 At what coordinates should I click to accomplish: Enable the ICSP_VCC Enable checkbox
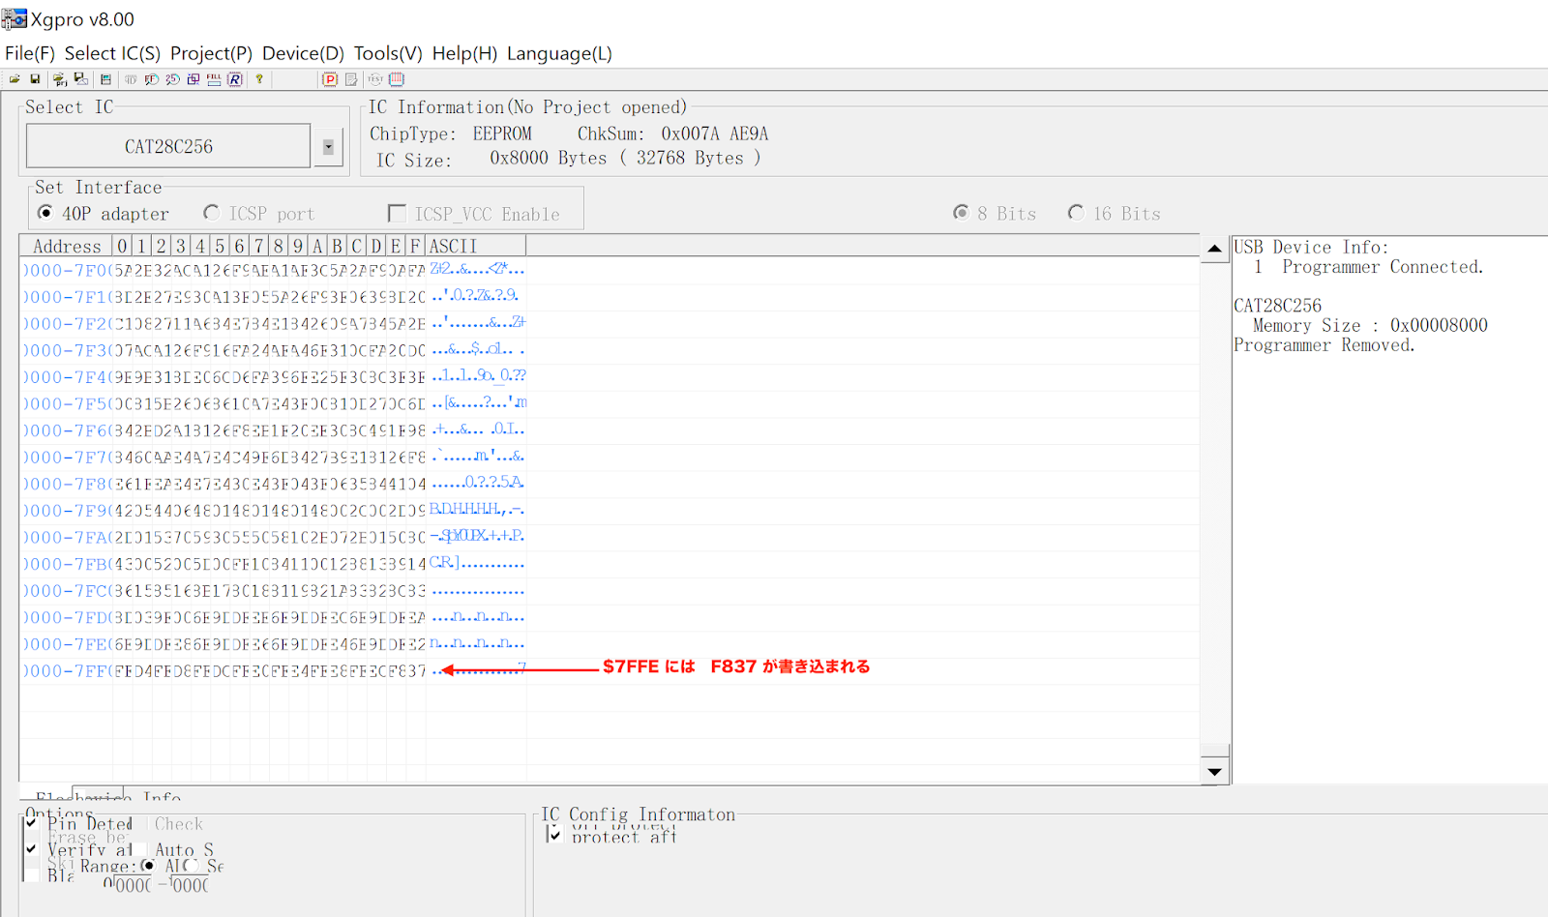click(x=397, y=213)
